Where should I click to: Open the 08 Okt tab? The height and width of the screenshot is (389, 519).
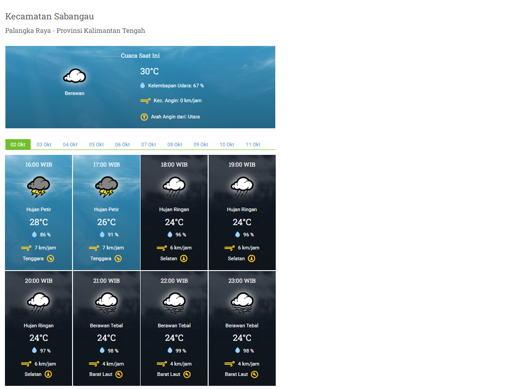coord(175,145)
